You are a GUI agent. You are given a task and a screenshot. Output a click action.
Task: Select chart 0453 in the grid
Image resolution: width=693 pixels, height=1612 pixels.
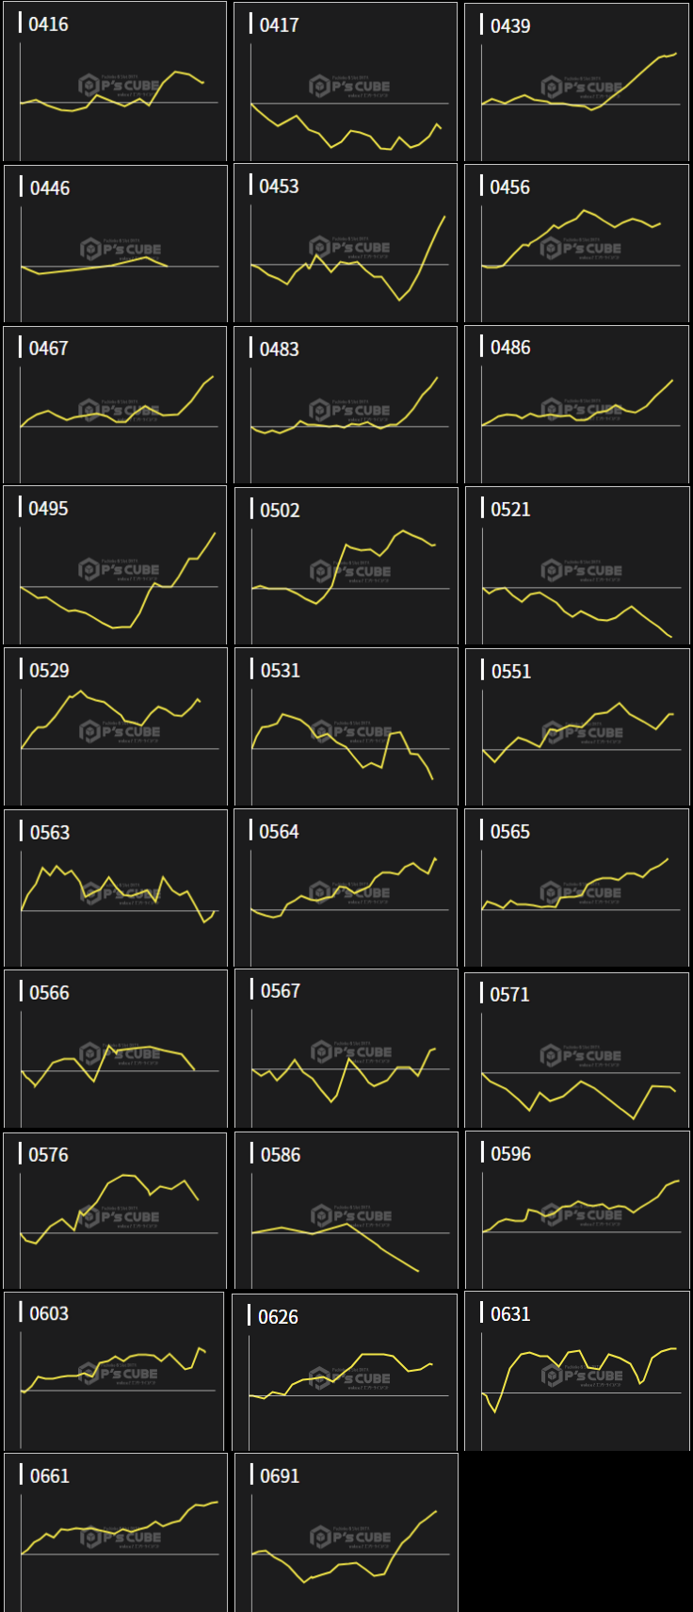coord(346,244)
